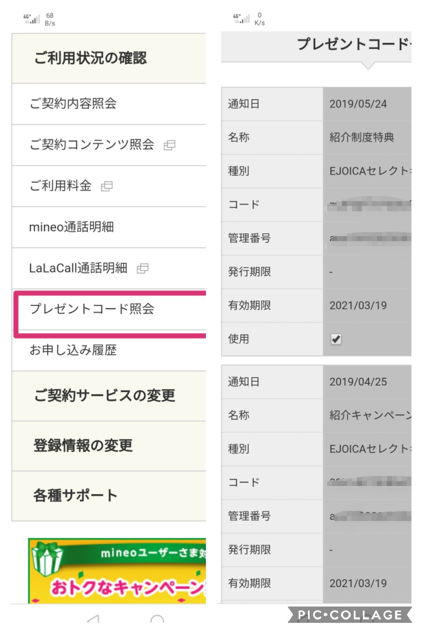This screenshot has width=422, height=633.
Task: Tap the left 4G signal status icon
Action: coord(32,19)
